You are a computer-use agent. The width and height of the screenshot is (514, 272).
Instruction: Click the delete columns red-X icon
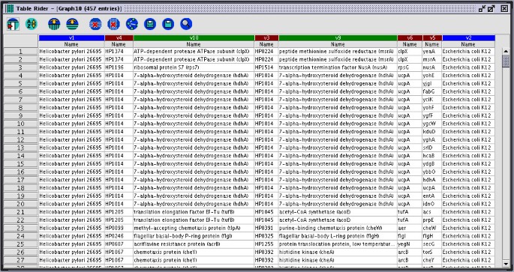113,24
